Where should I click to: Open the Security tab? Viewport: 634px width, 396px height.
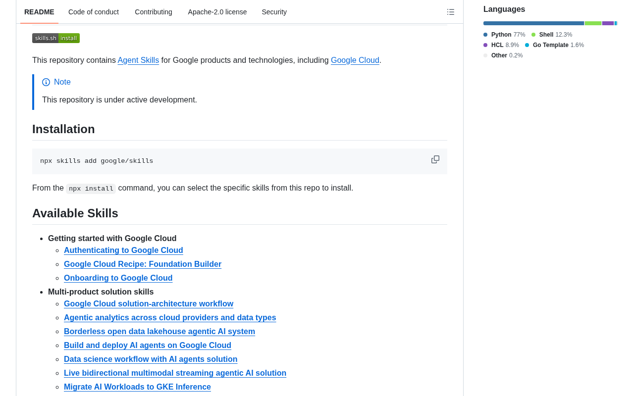(x=274, y=12)
